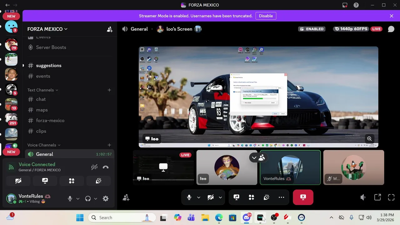Screen dimensions: 400x225
Task: Turn on camera in call controls
Action: point(211,197)
